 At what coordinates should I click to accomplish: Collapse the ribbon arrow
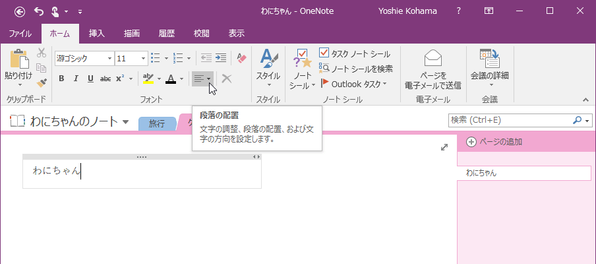click(x=585, y=100)
